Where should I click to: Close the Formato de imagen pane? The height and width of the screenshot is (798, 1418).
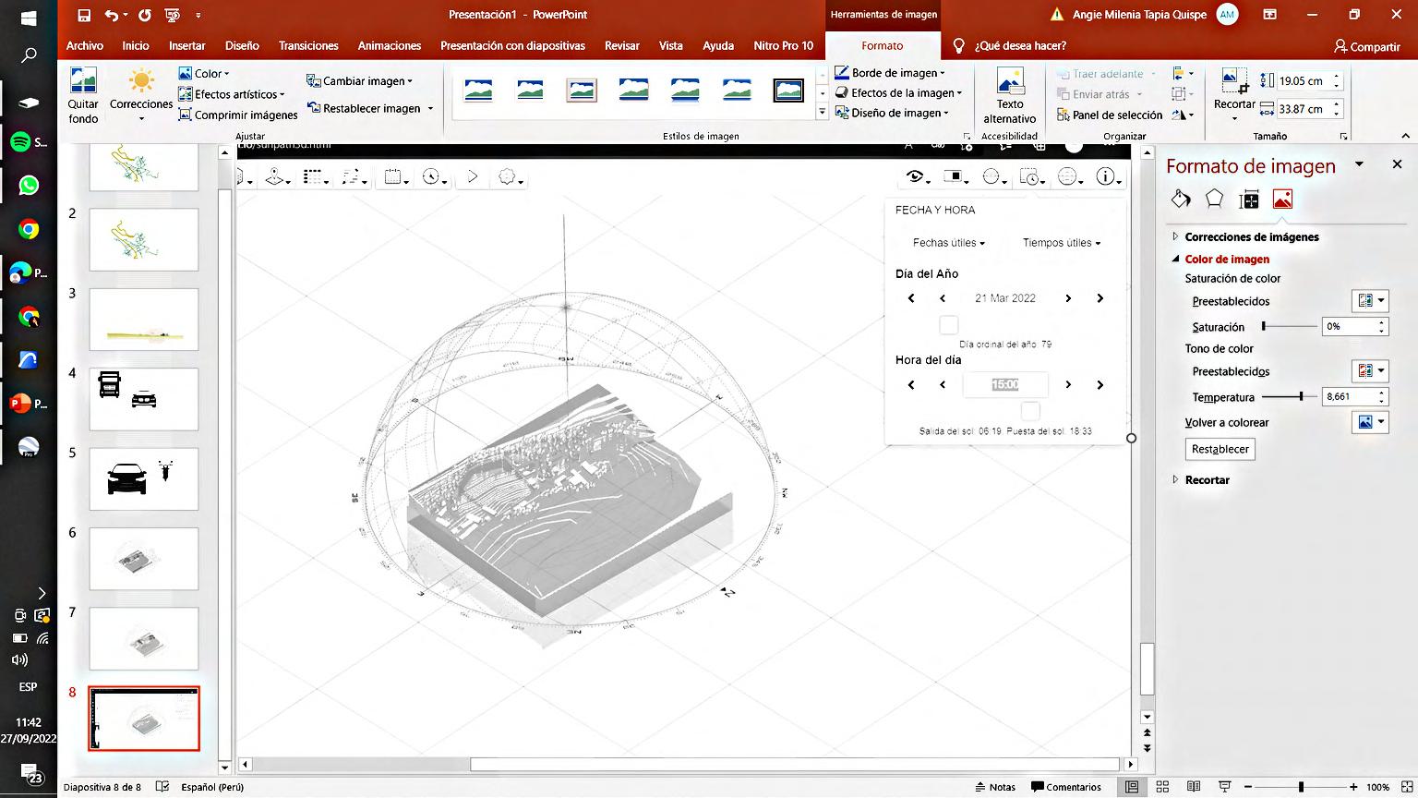(1397, 164)
